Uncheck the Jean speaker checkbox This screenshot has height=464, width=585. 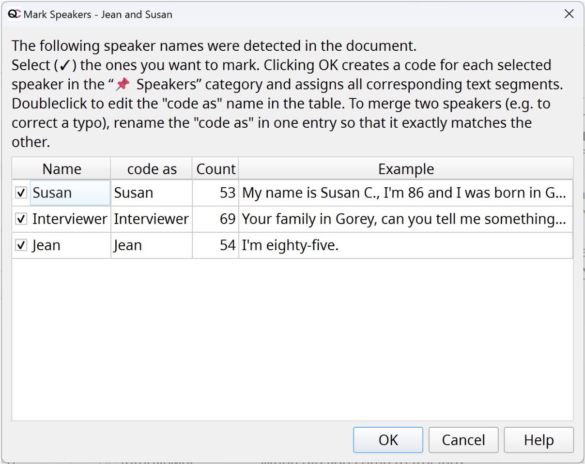coord(21,245)
